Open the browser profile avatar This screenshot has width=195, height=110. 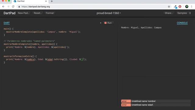(187, 7)
